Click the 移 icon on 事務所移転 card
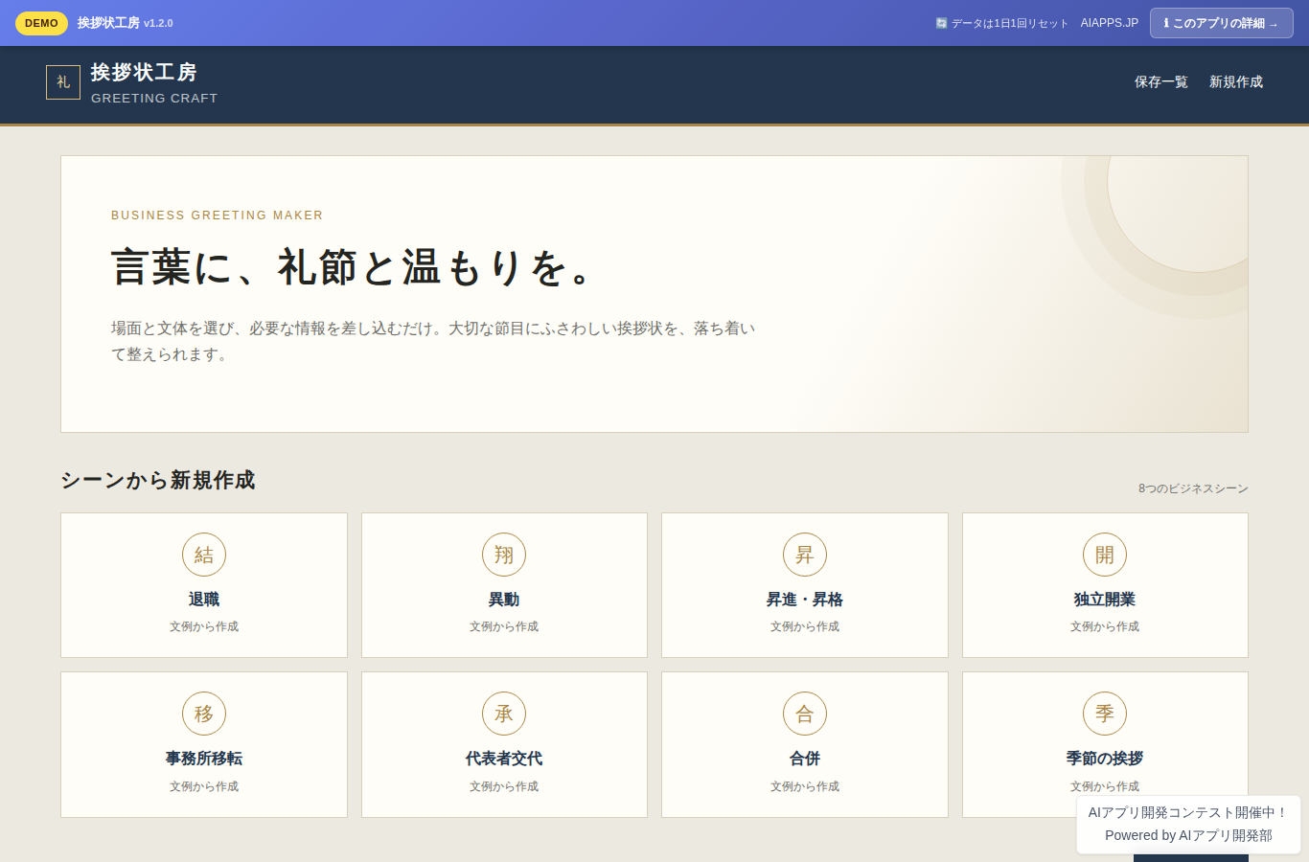Screen dimensions: 1309x862 pyautogui.click(x=204, y=714)
